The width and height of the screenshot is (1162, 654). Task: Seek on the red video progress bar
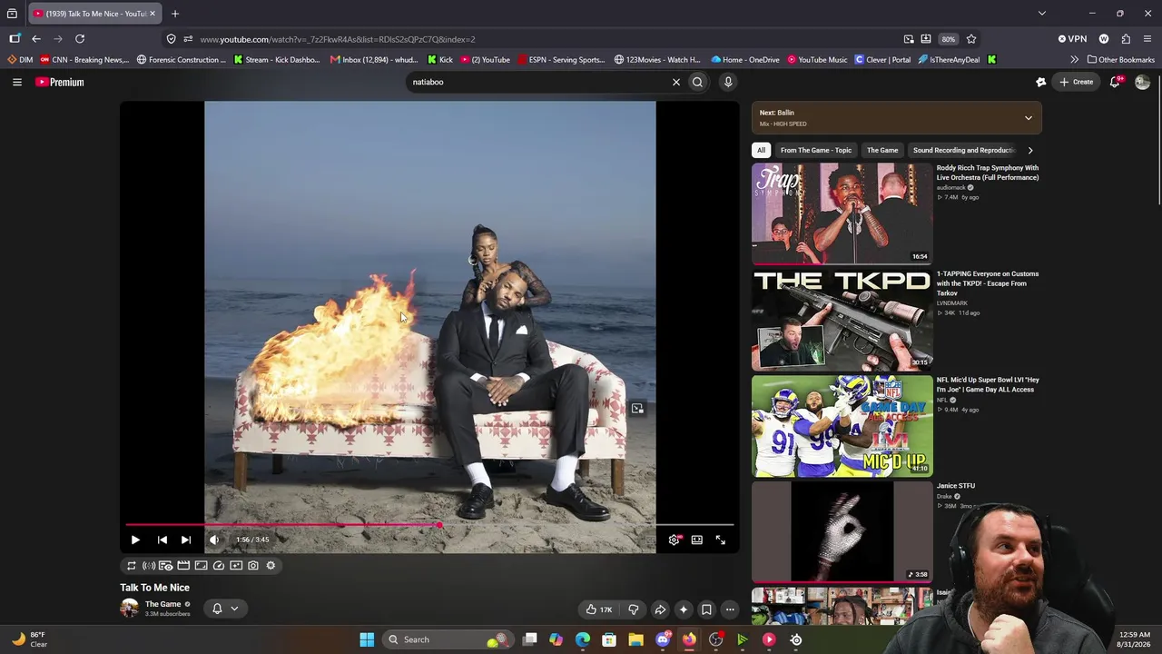pyautogui.click(x=429, y=525)
